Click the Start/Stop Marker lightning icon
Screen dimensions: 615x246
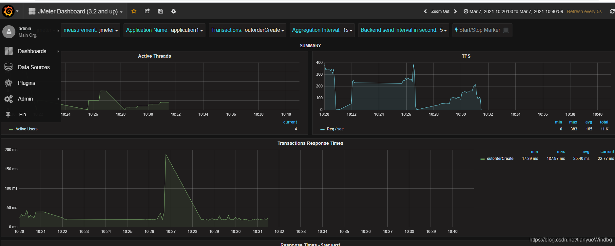click(x=456, y=30)
